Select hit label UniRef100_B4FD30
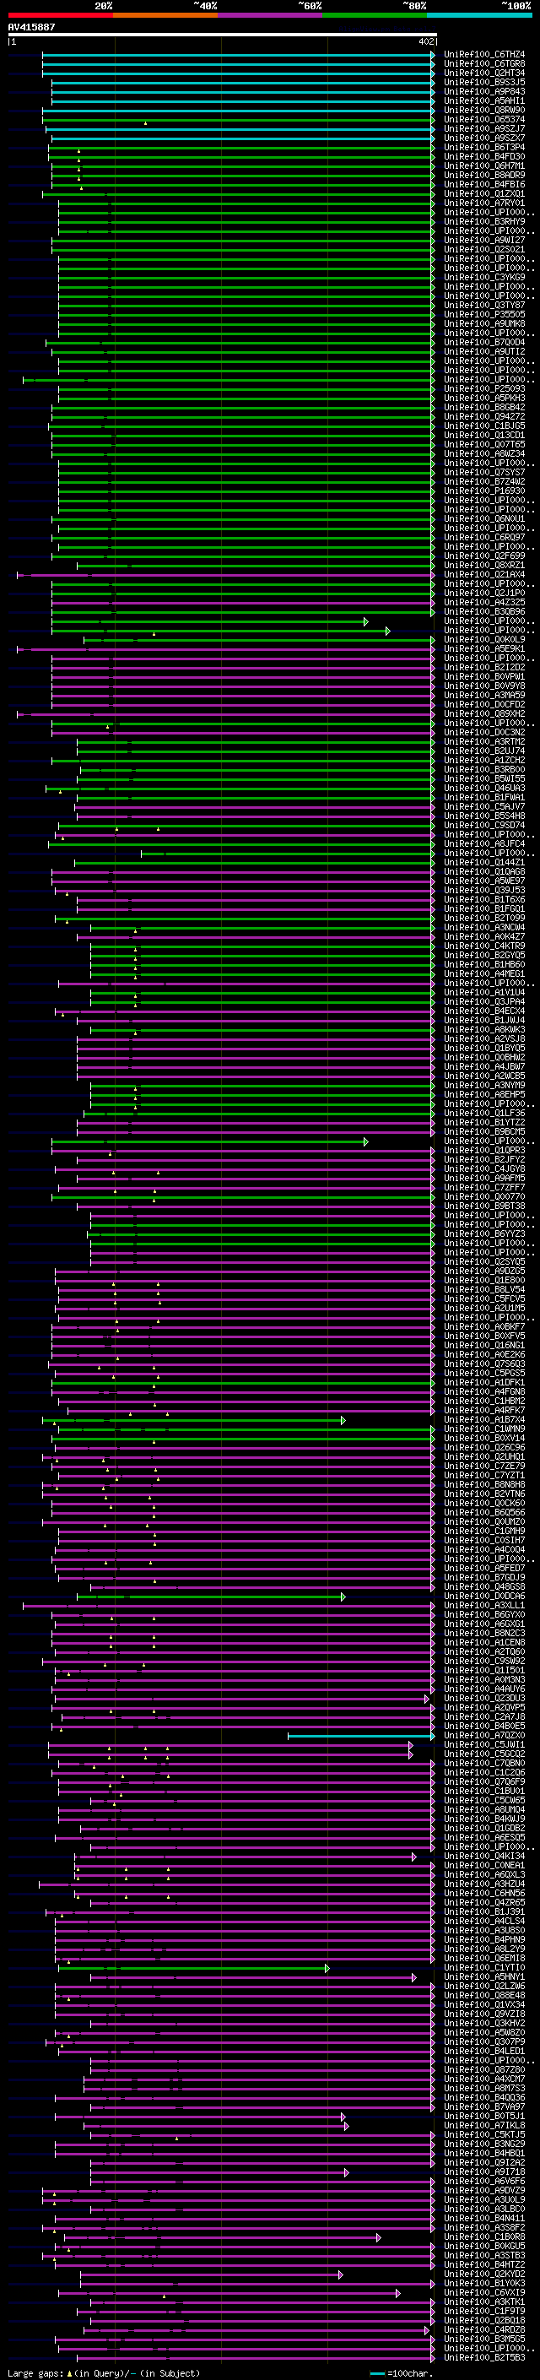Viewport: 540px width, 2380px height. coord(483,156)
